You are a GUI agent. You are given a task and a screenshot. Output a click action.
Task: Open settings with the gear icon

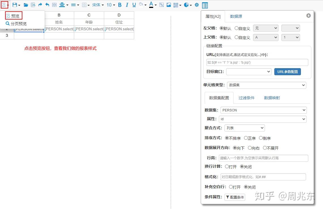(x=197, y=5)
